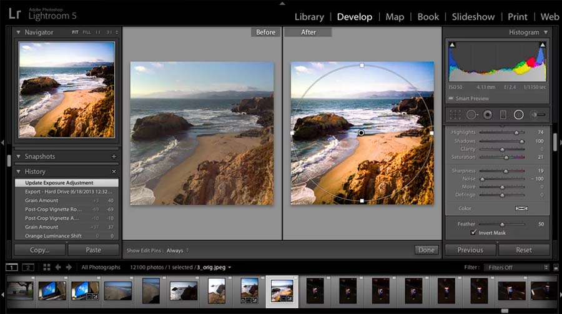Screen dimensions: 562x314
Task: Select the Red Eye Correction tool icon
Action: (x=488, y=115)
